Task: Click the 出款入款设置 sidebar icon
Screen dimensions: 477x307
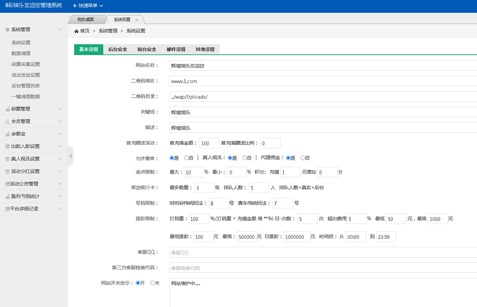Action: point(7,146)
